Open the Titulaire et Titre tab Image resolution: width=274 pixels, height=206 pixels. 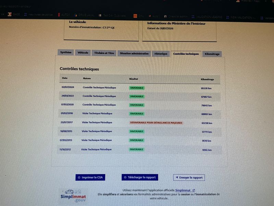104,53
